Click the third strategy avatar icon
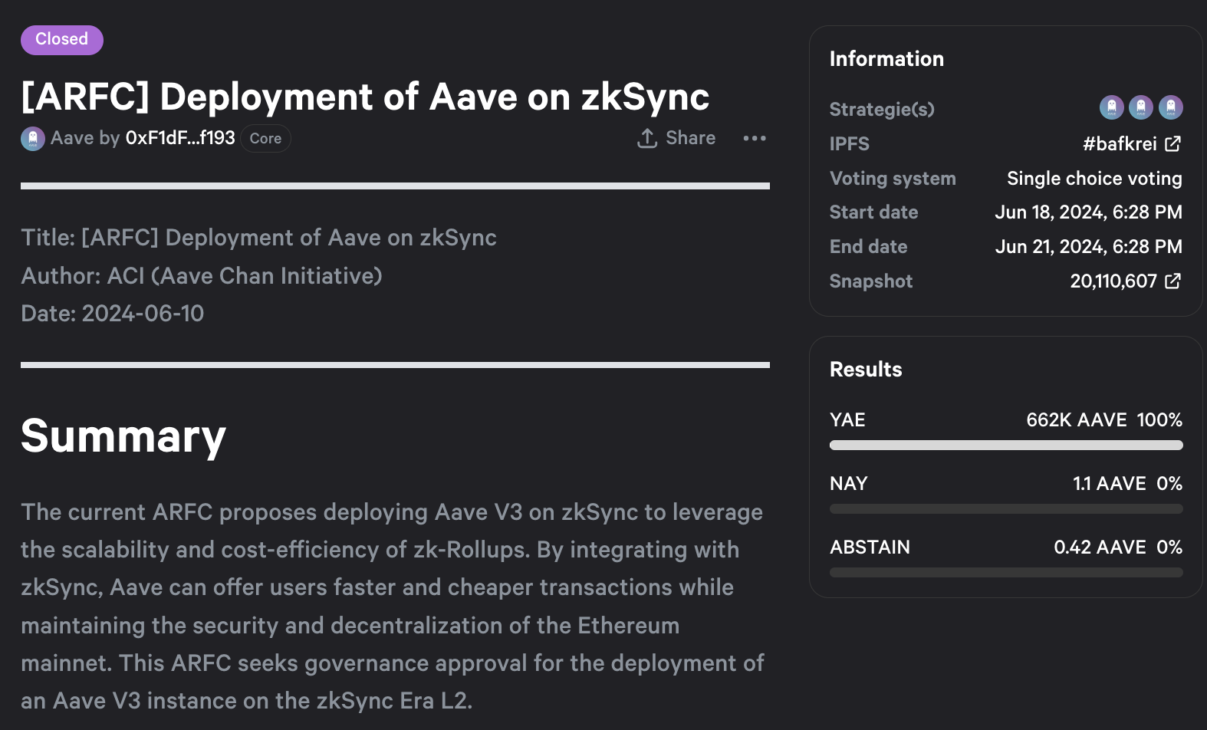The width and height of the screenshot is (1207, 730). (x=1170, y=107)
